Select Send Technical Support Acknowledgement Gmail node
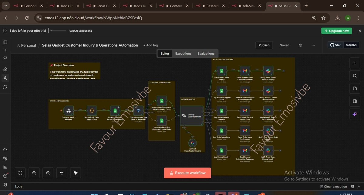The width and height of the screenshot is (364, 195). (x=245, y=91)
